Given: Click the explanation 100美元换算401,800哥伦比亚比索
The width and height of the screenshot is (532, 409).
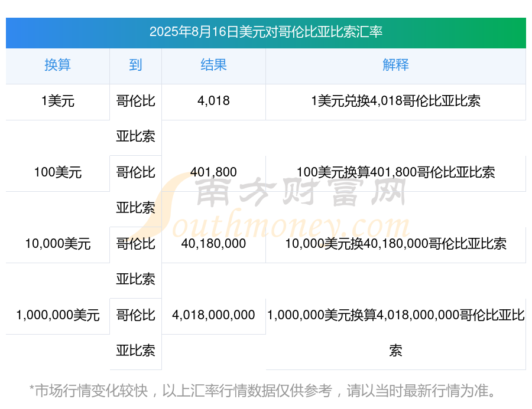Looking at the screenshot, I should (395, 172).
